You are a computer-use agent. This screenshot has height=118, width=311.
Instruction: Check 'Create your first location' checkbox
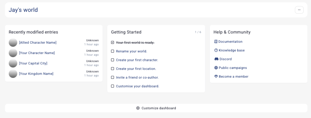coord(112,69)
